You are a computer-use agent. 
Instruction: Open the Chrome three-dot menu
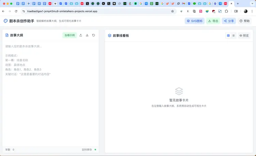point(252,11)
